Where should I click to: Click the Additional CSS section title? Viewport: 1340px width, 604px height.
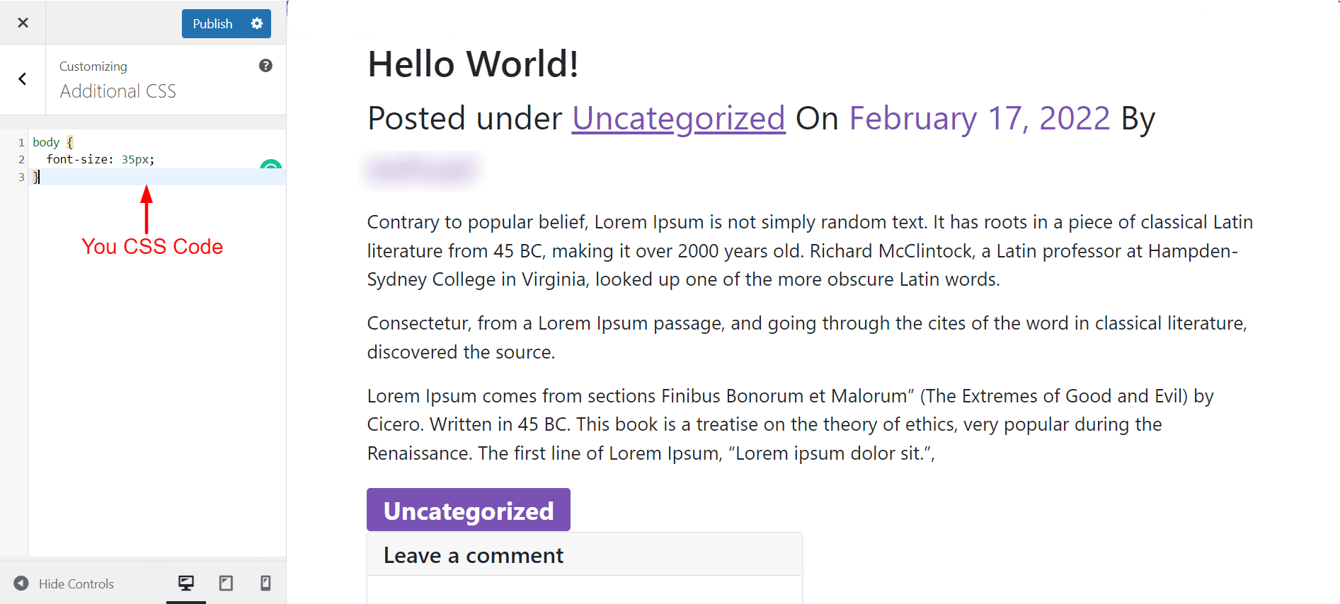click(118, 91)
